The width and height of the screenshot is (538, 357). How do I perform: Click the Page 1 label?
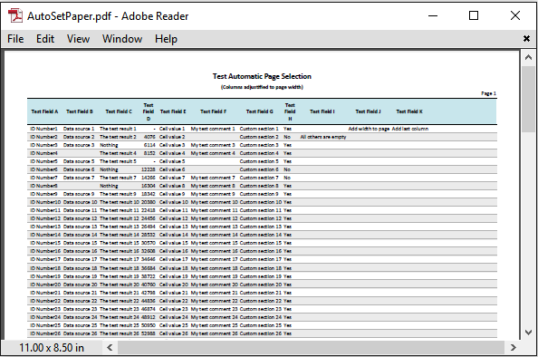[x=488, y=93]
